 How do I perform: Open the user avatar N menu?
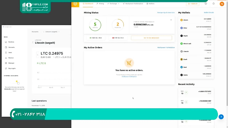point(222,4)
